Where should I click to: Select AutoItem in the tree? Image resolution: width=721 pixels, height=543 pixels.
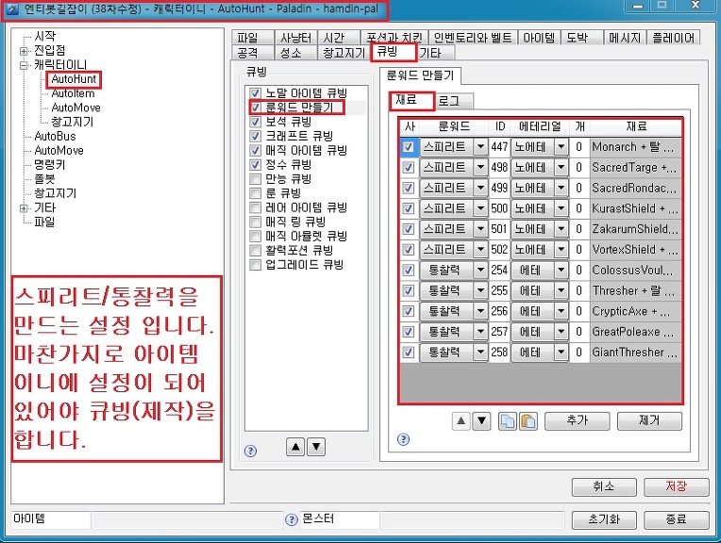point(73,93)
